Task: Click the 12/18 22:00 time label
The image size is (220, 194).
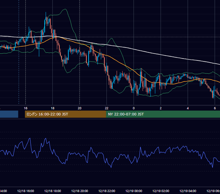Action: click(107, 191)
